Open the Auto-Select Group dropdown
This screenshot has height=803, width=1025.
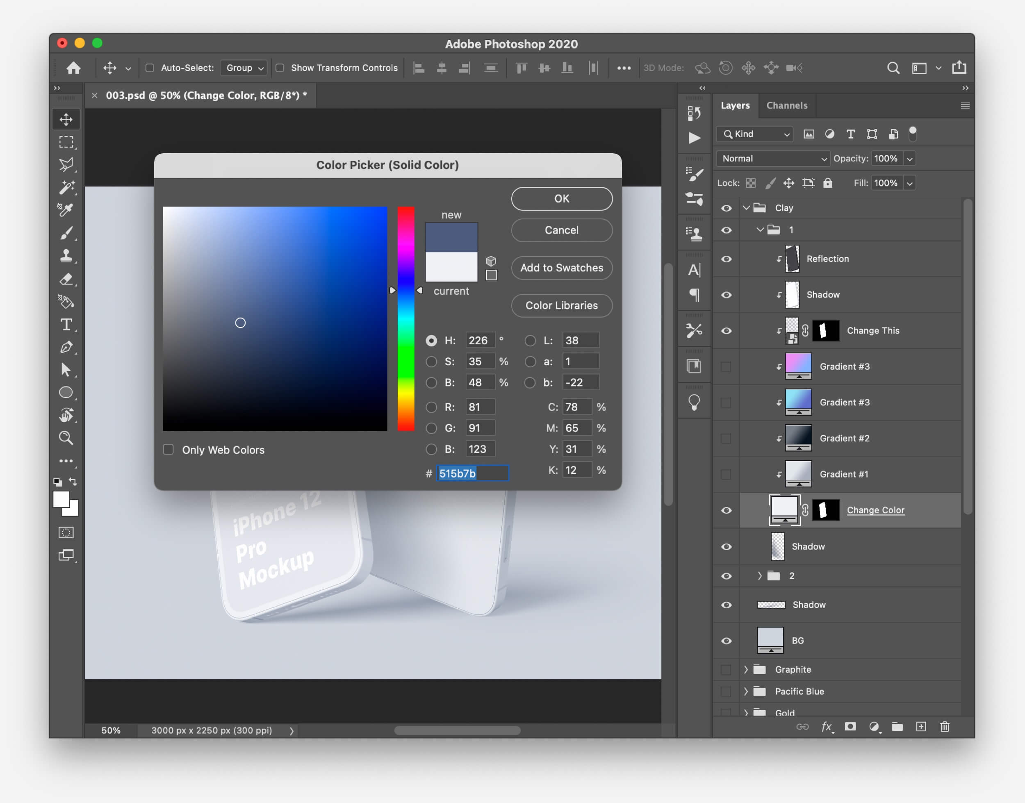(244, 68)
